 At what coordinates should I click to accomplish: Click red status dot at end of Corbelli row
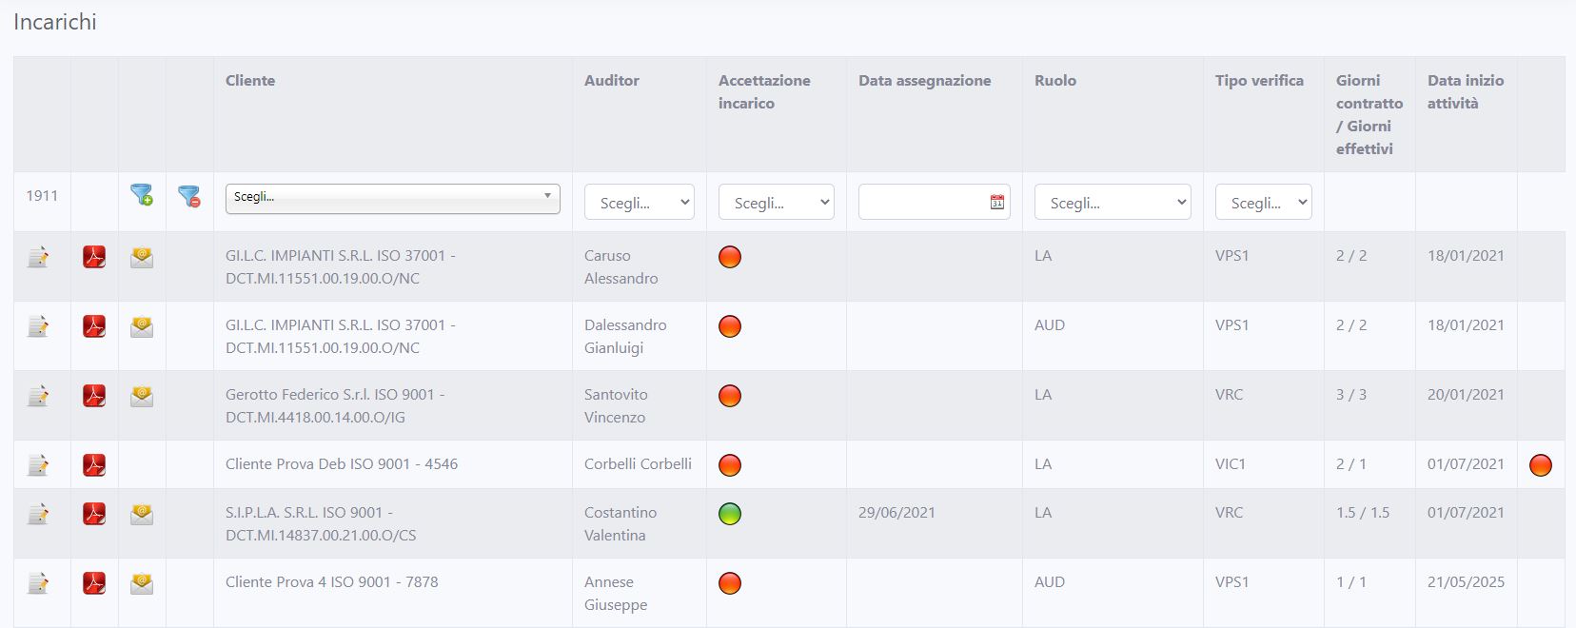[1540, 465]
